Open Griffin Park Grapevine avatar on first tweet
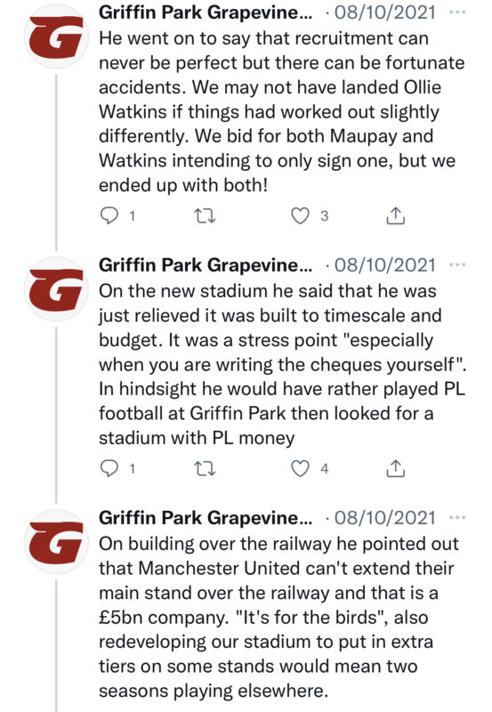The height and width of the screenshot is (712, 492). pos(56,37)
